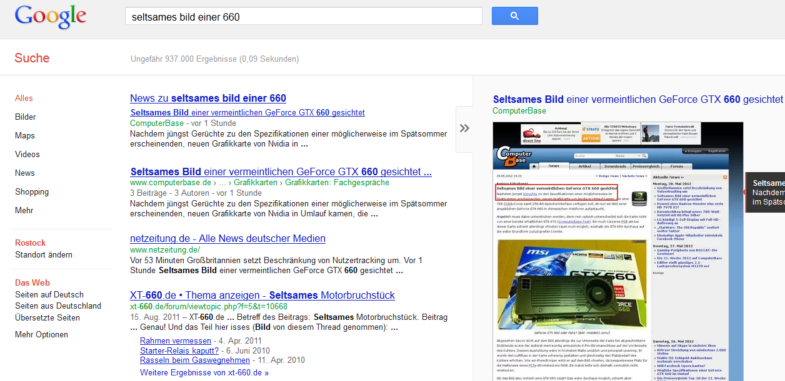785x381 pixels.
Task: Click the ComputerBase page preview thumbnail
Action: pos(617,251)
